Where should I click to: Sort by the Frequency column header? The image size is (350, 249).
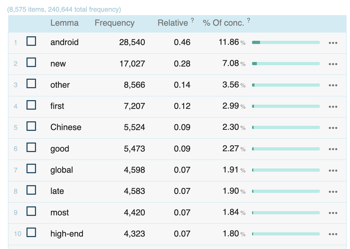coord(114,23)
